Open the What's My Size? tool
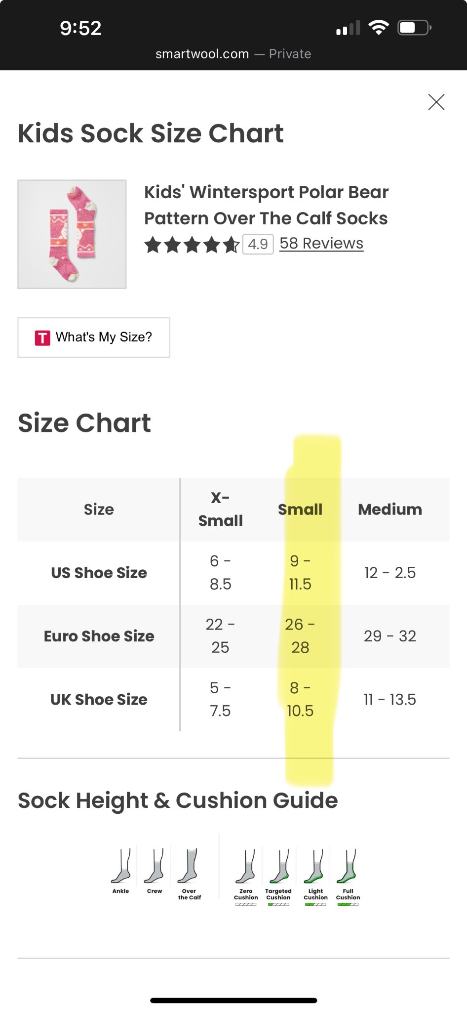Viewport: 467px width, 1012px height. pos(94,337)
